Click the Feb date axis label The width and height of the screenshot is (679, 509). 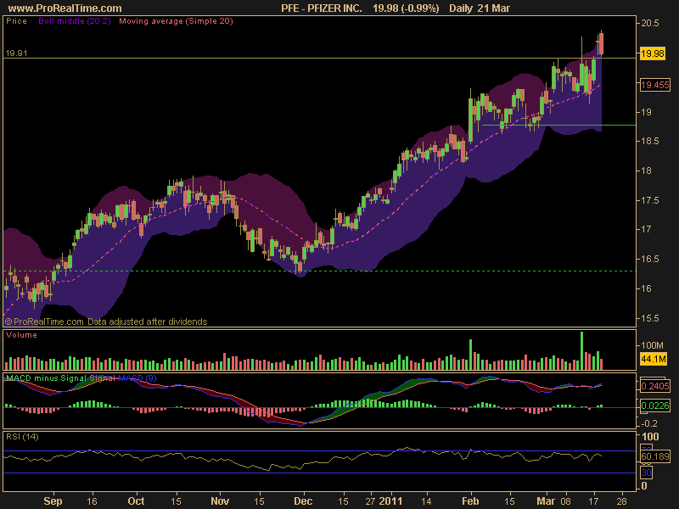pos(470,501)
